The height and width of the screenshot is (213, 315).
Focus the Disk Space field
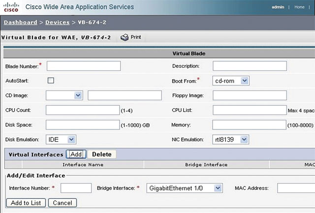click(x=83, y=124)
